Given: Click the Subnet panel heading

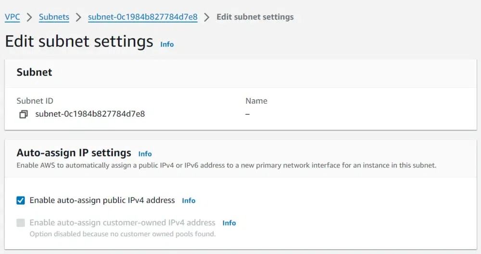Looking at the screenshot, I should (x=35, y=73).
